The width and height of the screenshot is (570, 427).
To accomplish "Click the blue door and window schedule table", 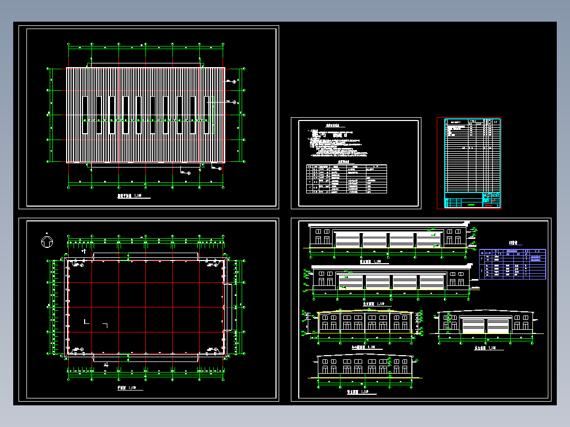I will pos(512,264).
